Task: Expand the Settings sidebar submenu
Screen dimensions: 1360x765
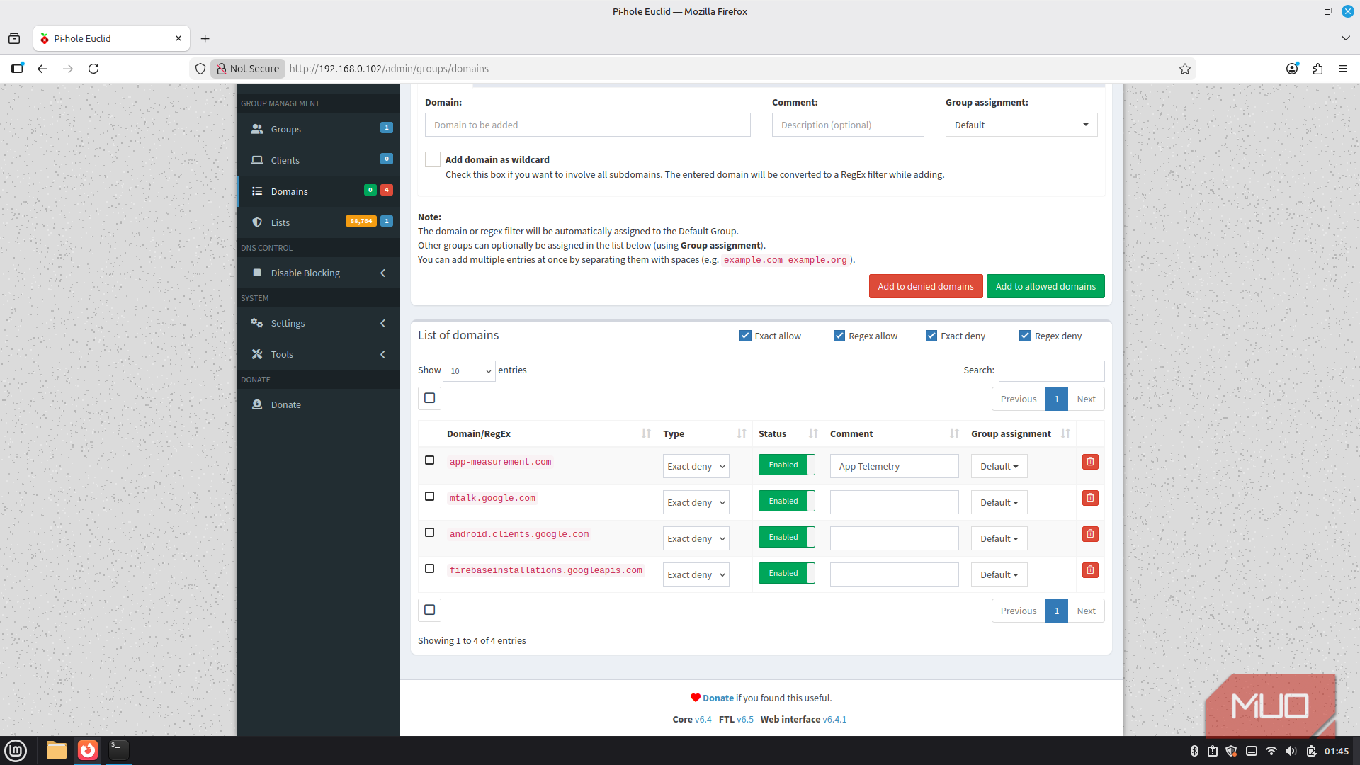Action: 319,323
